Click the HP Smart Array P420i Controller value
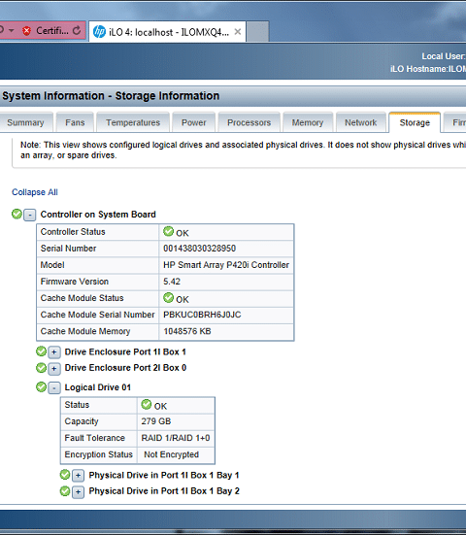 [x=226, y=265]
